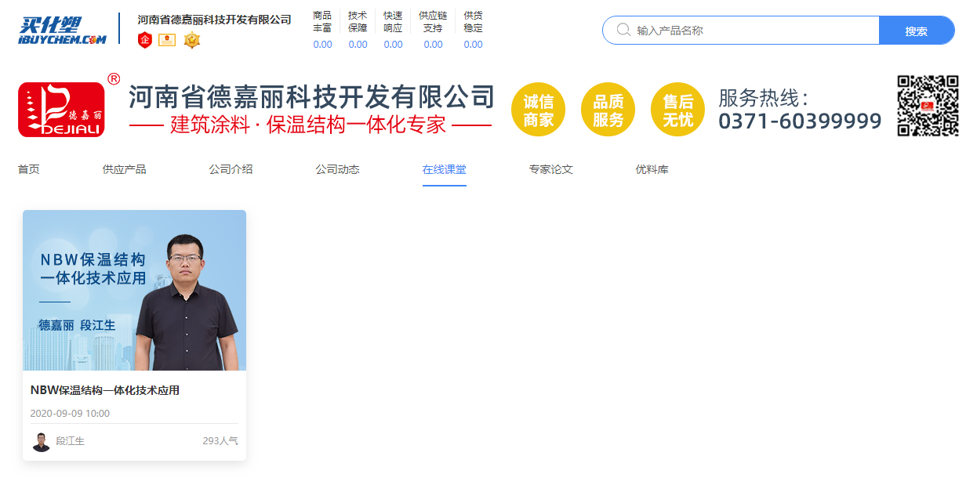The image size is (977, 485).
Task: Select 在线课堂 tab
Action: tap(444, 169)
